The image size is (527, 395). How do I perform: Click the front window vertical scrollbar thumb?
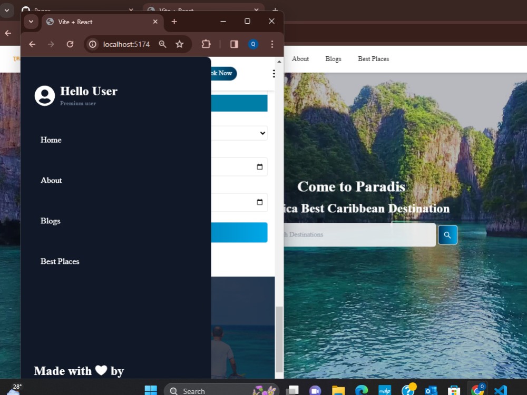point(279,339)
